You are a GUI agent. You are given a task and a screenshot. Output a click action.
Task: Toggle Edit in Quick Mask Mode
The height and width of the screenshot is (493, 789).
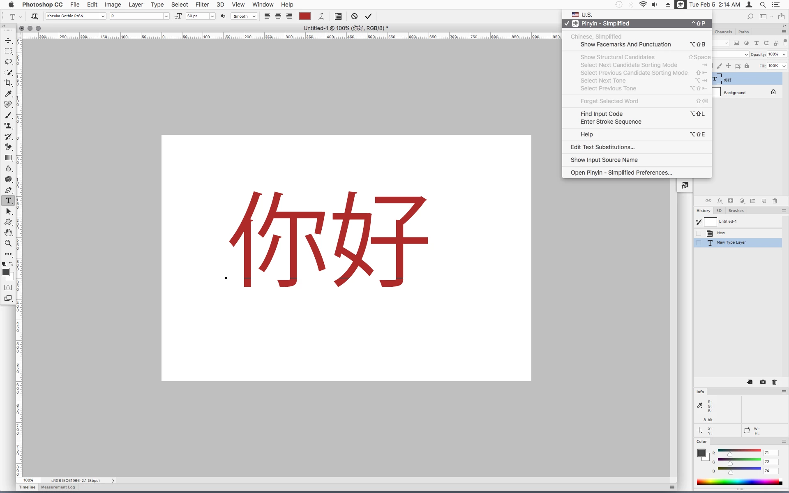8,287
